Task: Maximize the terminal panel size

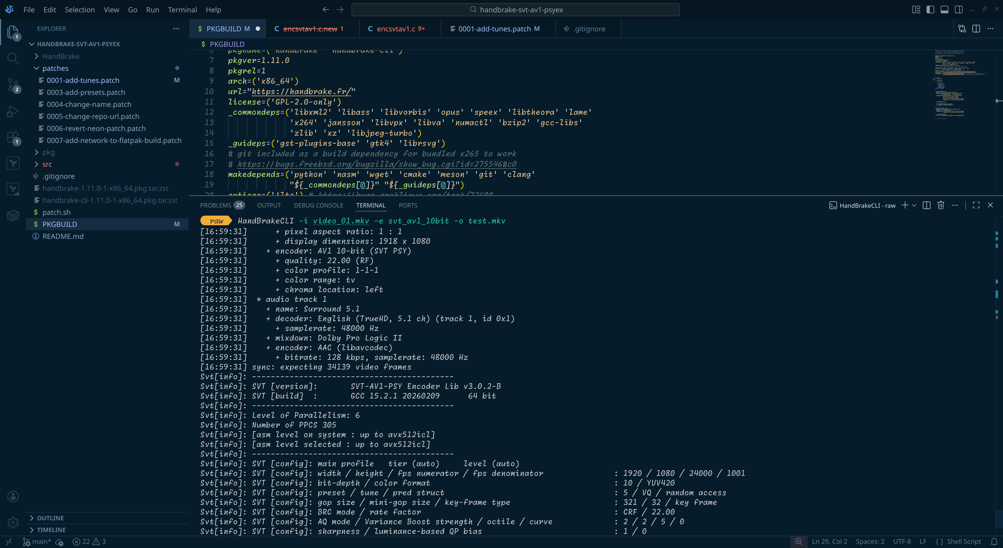Action: click(x=976, y=205)
